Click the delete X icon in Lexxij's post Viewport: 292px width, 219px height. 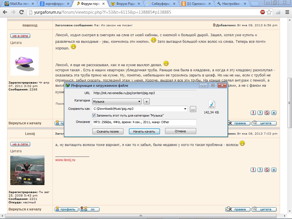(274, 170)
